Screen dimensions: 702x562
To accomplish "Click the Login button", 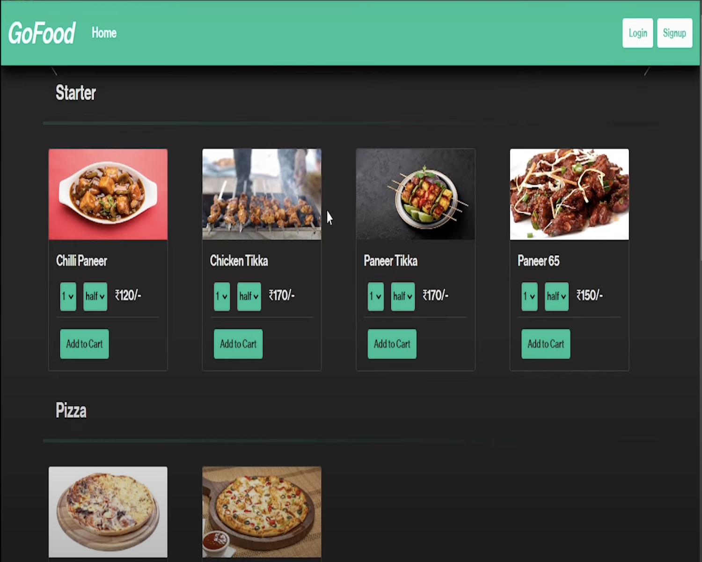I will pos(637,33).
